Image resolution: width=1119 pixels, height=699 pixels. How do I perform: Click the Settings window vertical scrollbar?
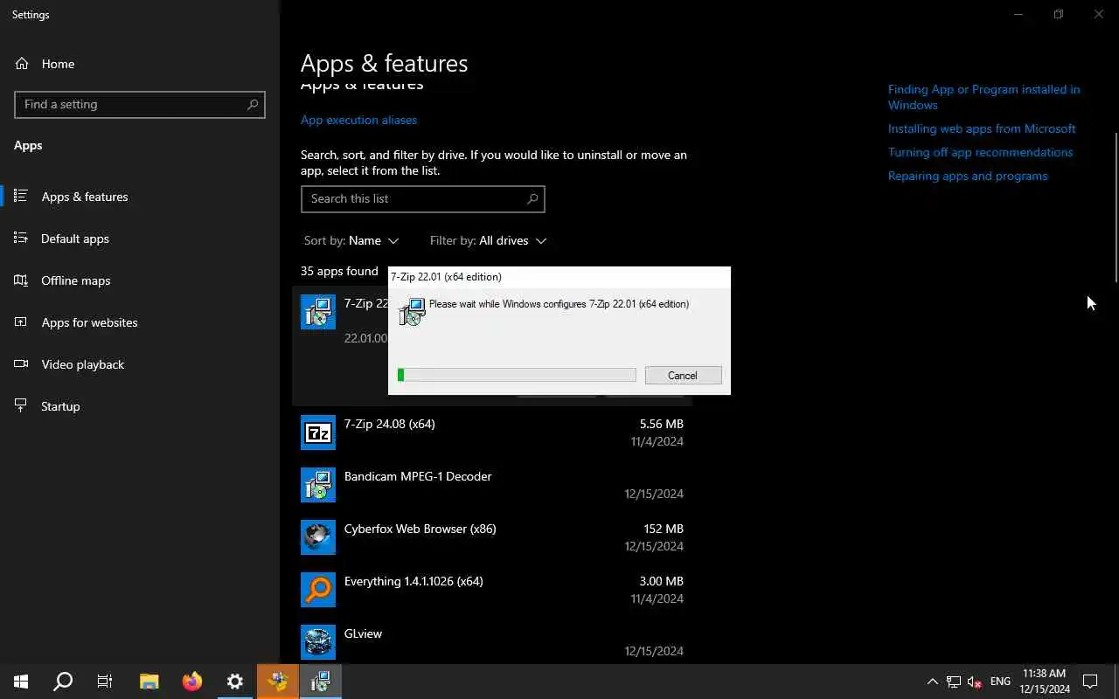tap(1116, 207)
